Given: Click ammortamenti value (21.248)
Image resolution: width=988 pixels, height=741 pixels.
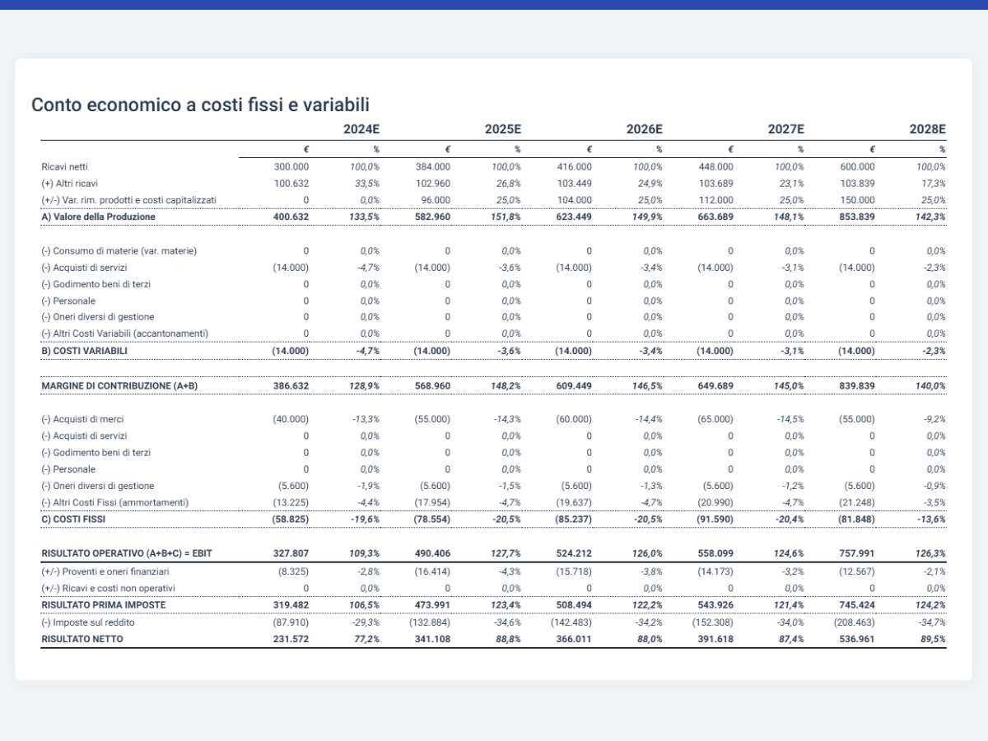Looking at the screenshot, I should tap(857, 502).
